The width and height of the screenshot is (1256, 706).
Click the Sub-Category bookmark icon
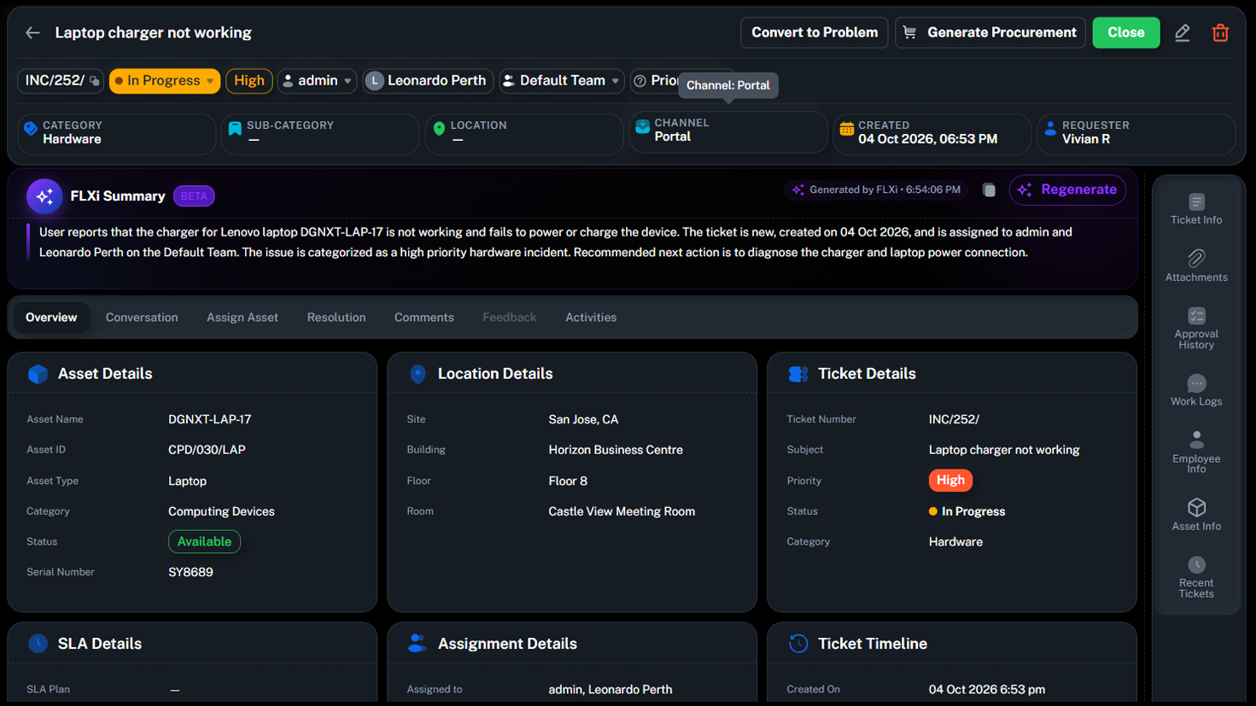click(235, 129)
